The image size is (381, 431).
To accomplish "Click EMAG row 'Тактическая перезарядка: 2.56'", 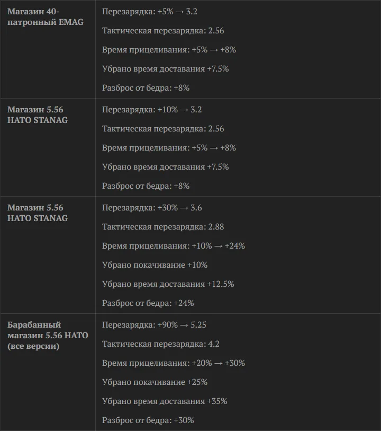I will 163,31.
